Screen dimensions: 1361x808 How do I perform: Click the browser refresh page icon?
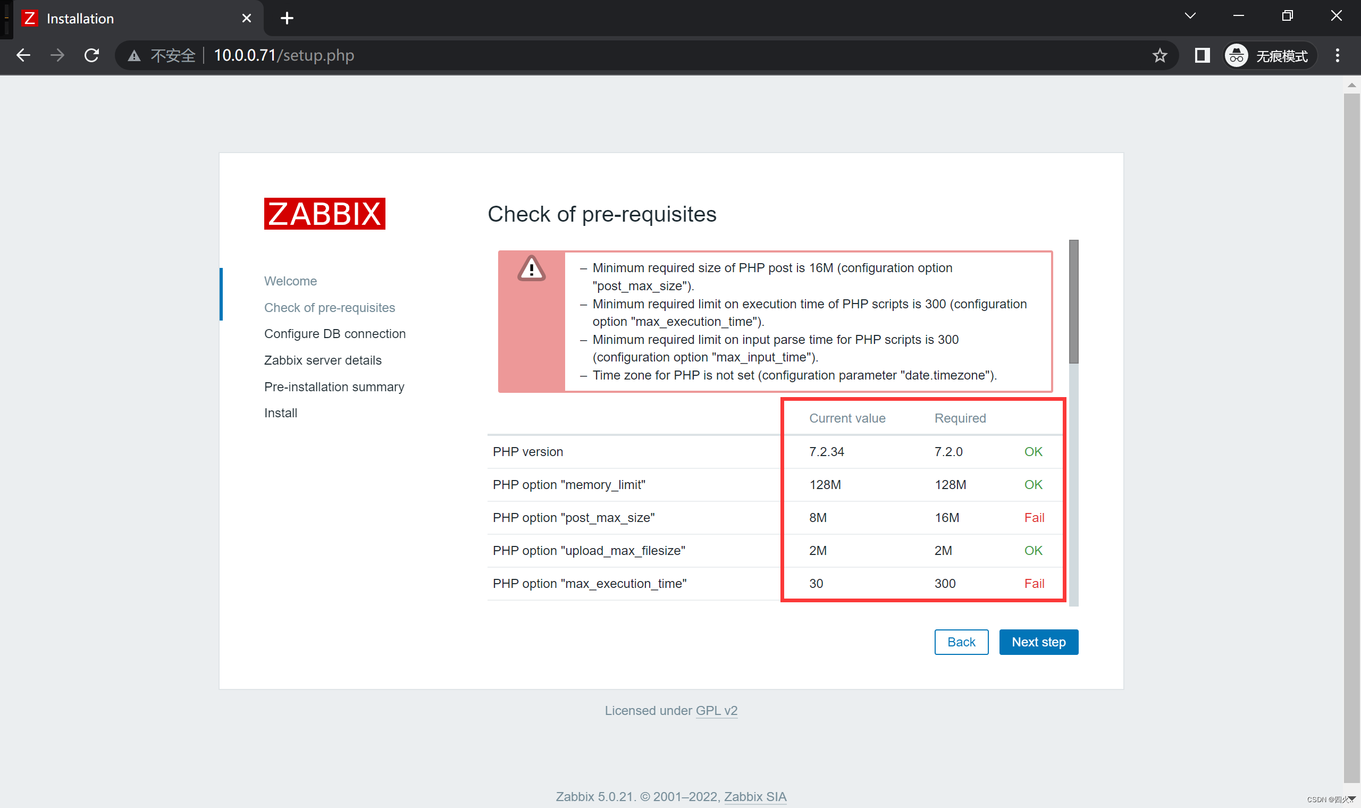click(91, 55)
